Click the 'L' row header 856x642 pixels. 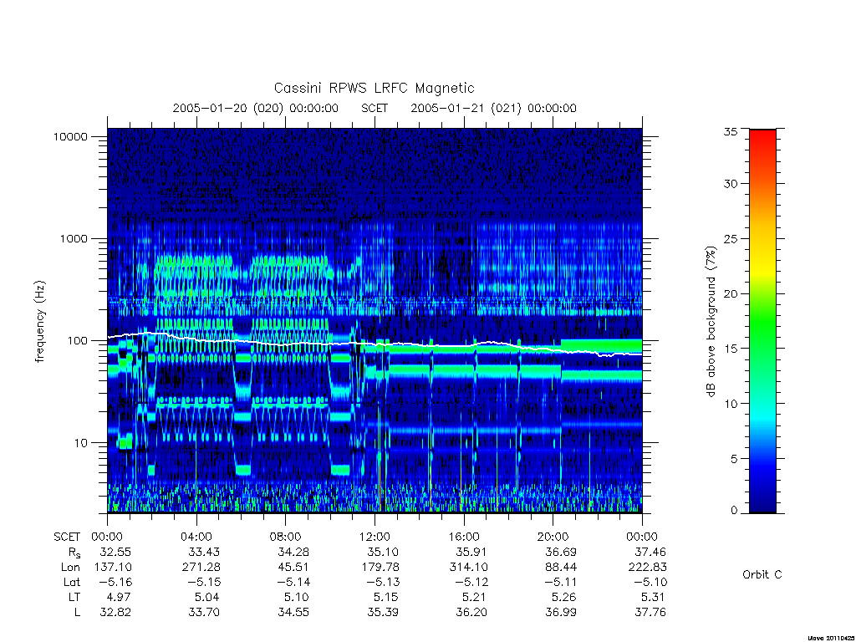point(77,613)
